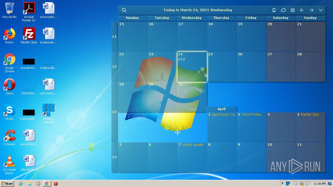Image resolution: width=333 pixels, height=187 pixels.
Task: Switch to Chrome taskbar button
Action: [x=47, y=184]
